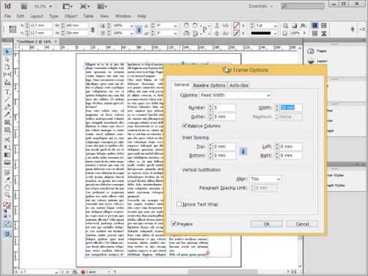Open the Layout menu
Viewport: 368px width, 276px height.
coord(37,16)
